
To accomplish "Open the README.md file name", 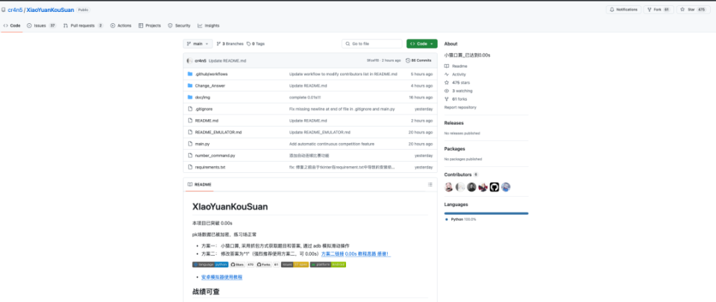I will pos(207,121).
